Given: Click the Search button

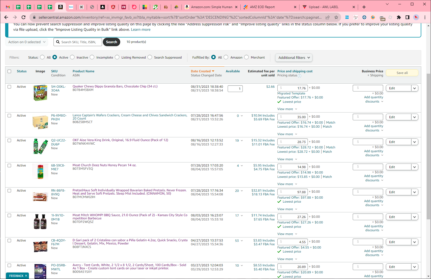Looking at the screenshot, I should coord(112,42).
